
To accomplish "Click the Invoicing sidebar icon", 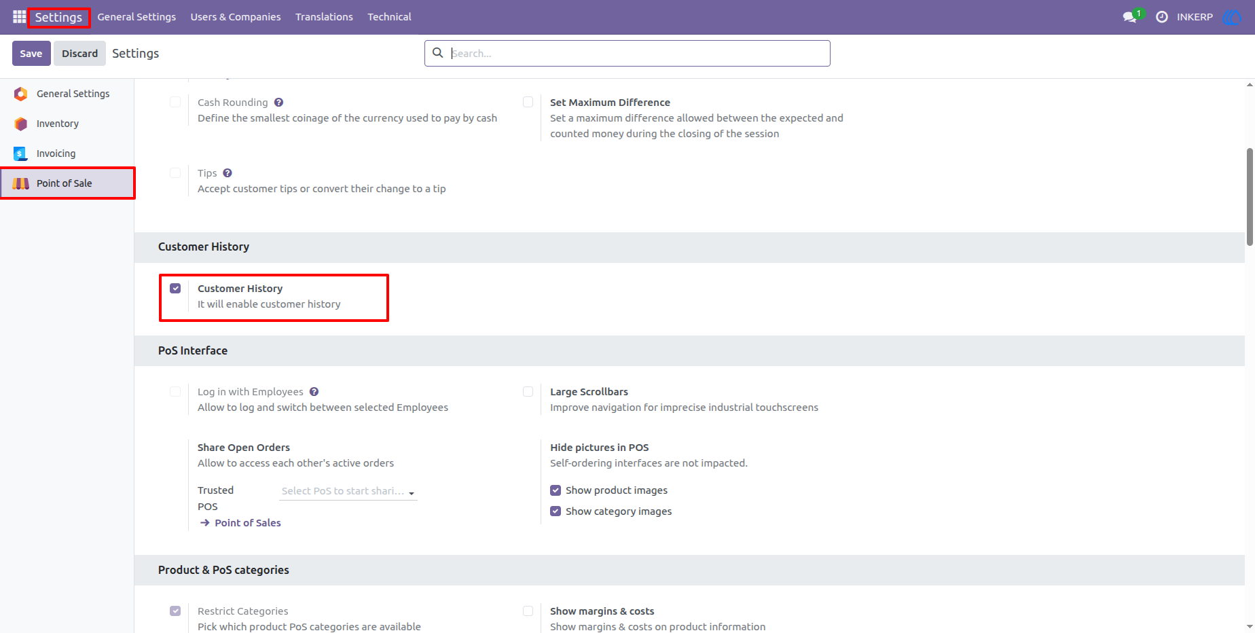I will pos(21,153).
